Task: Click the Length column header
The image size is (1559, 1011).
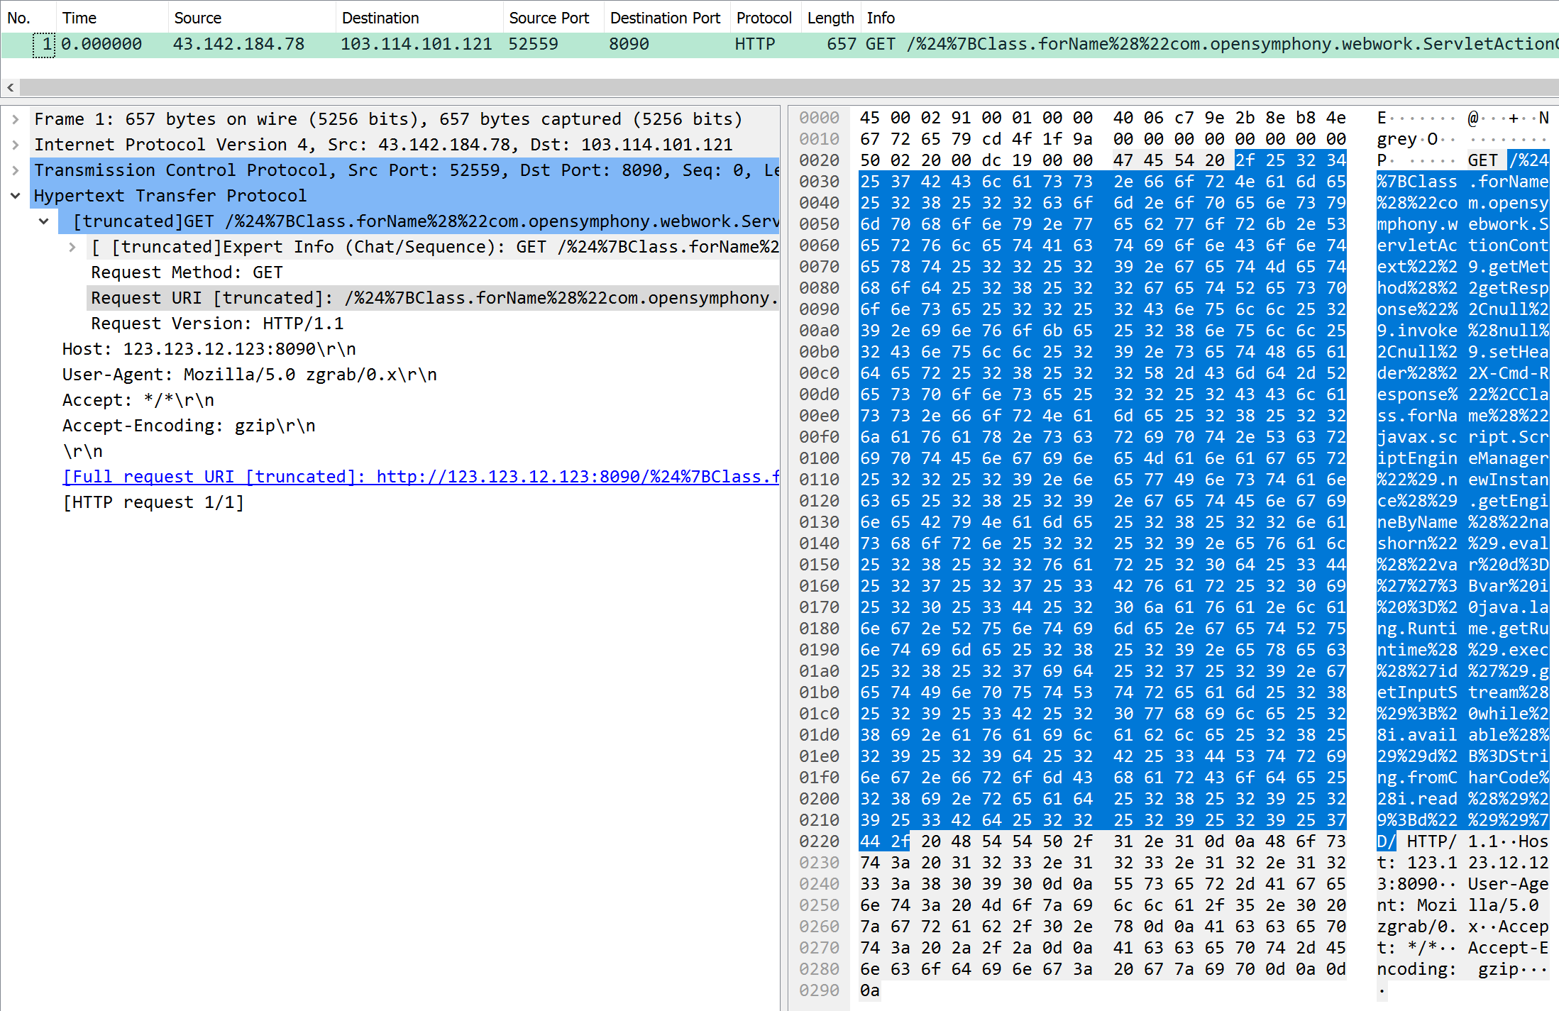Action: tap(830, 18)
